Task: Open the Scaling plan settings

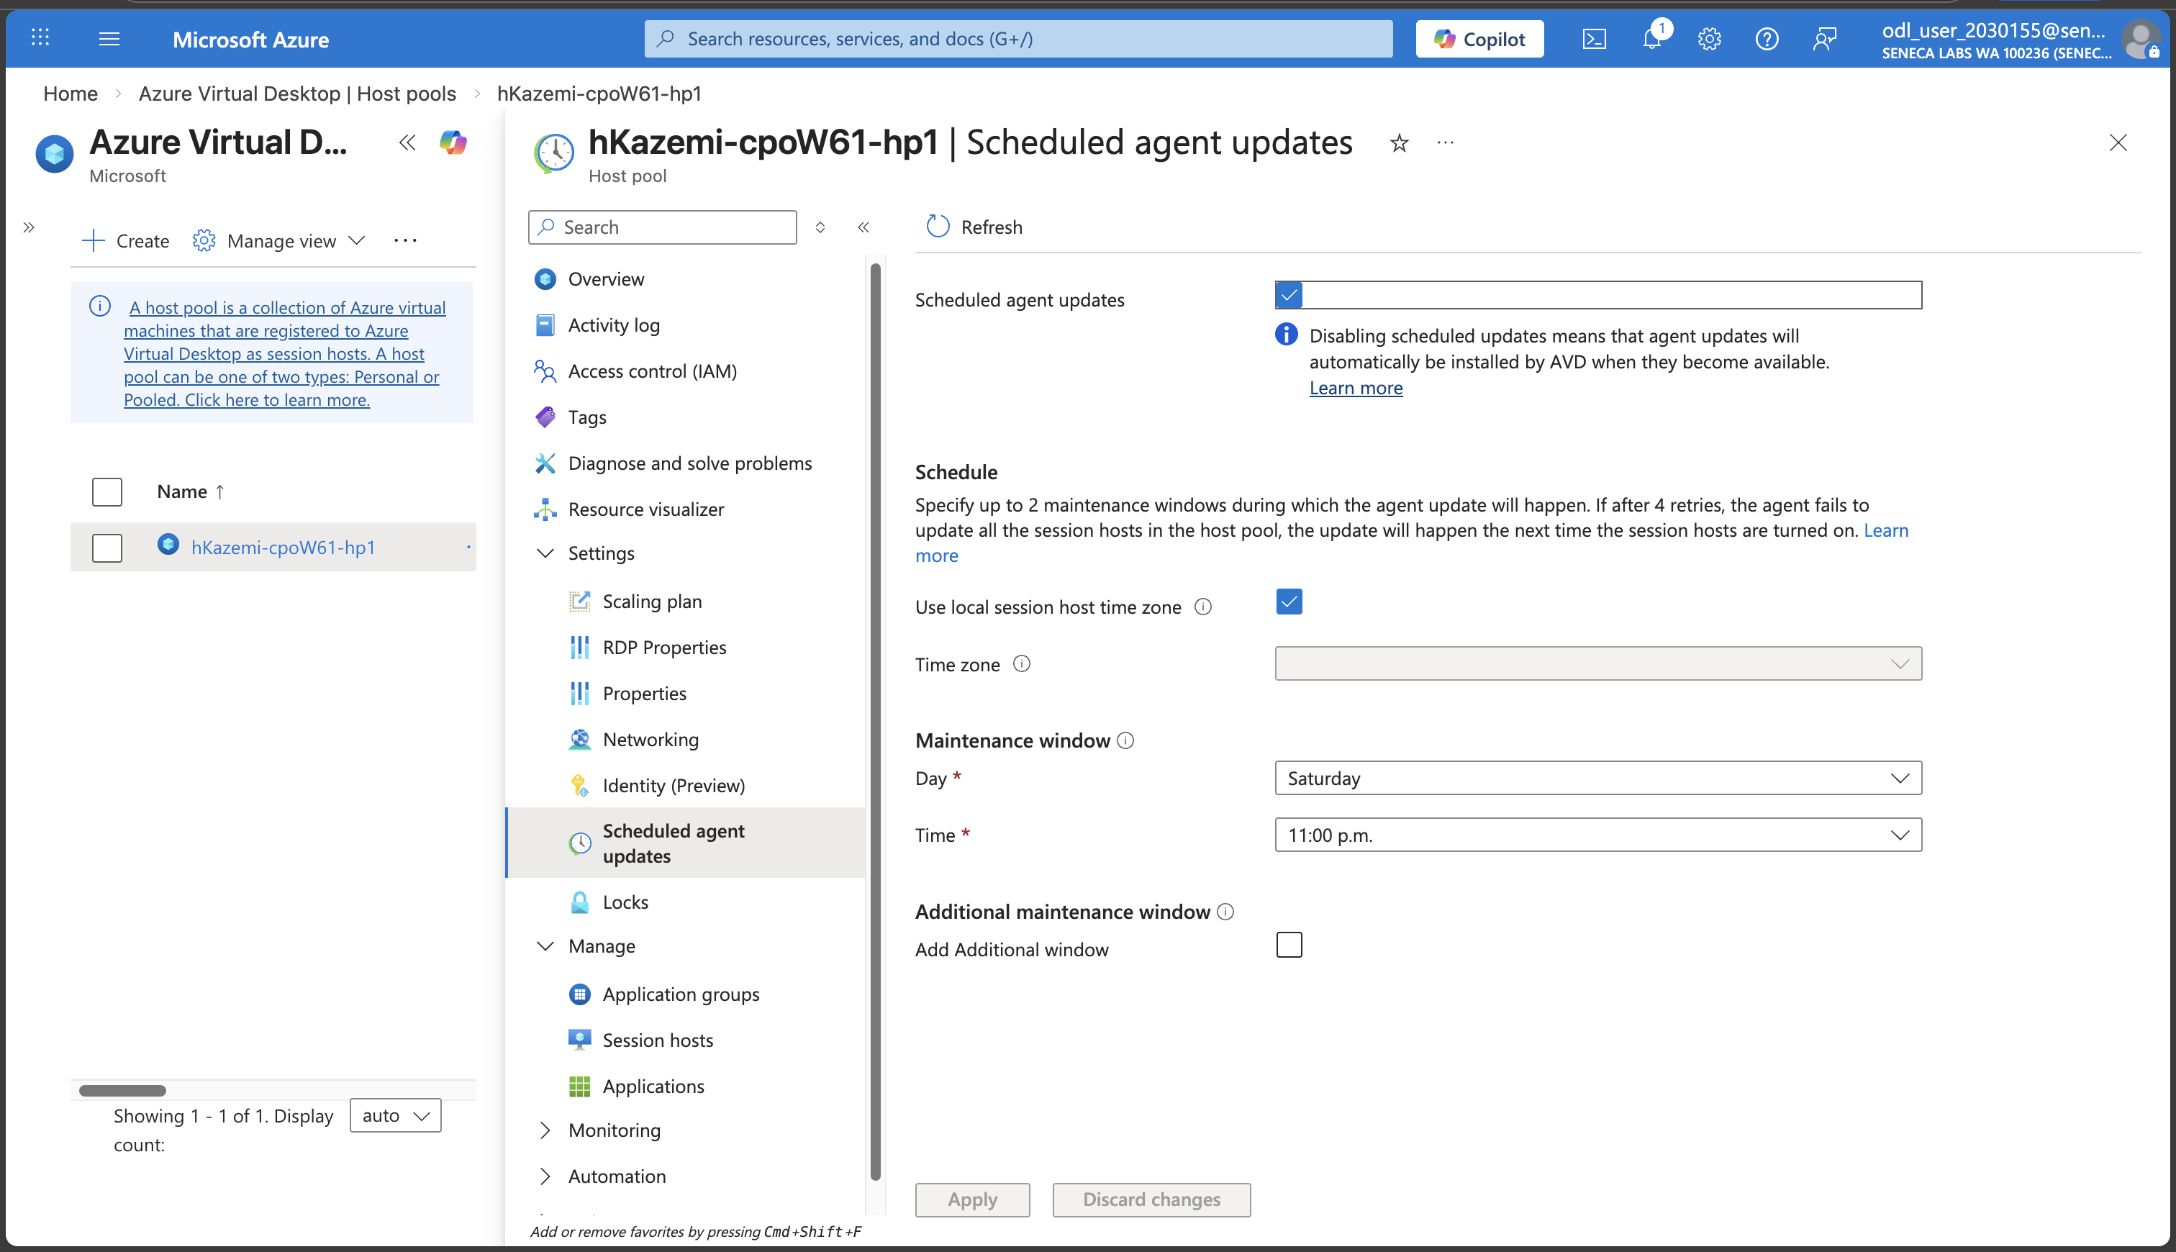Action: pyautogui.click(x=652, y=601)
